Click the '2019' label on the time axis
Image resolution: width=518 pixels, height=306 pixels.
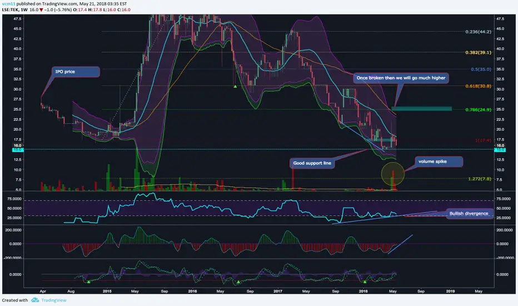(x=450, y=292)
